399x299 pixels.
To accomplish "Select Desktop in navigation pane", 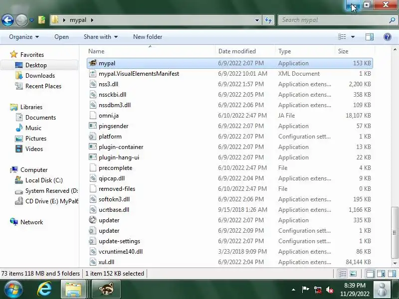I will tap(36, 65).
